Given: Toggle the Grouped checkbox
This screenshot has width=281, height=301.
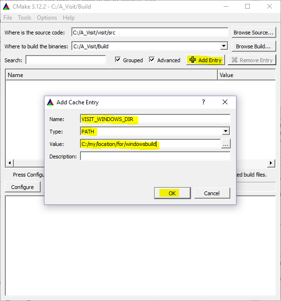Looking at the screenshot, I should (x=118, y=60).
